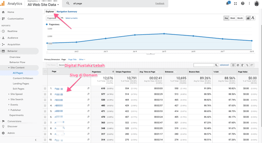Screen dimensions: 262x143
Task: Open the All Web Site Data dropdown
Action: pos(43,5)
